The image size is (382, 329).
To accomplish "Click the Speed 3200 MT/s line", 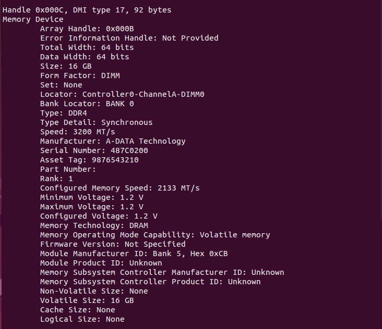I will (x=77, y=132).
